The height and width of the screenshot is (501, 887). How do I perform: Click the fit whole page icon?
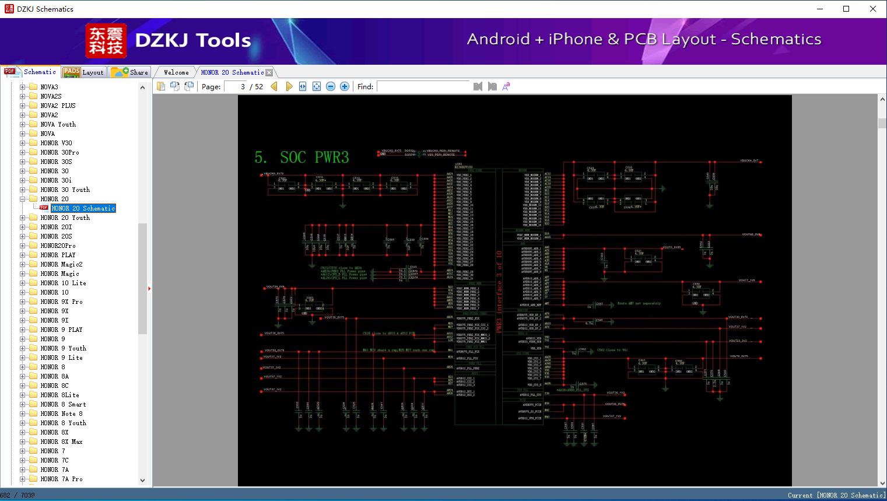pyautogui.click(x=317, y=86)
